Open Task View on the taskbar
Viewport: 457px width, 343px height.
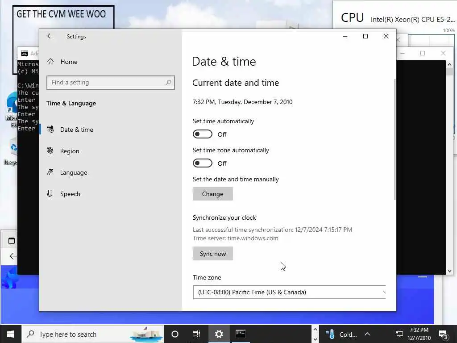click(x=196, y=334)
